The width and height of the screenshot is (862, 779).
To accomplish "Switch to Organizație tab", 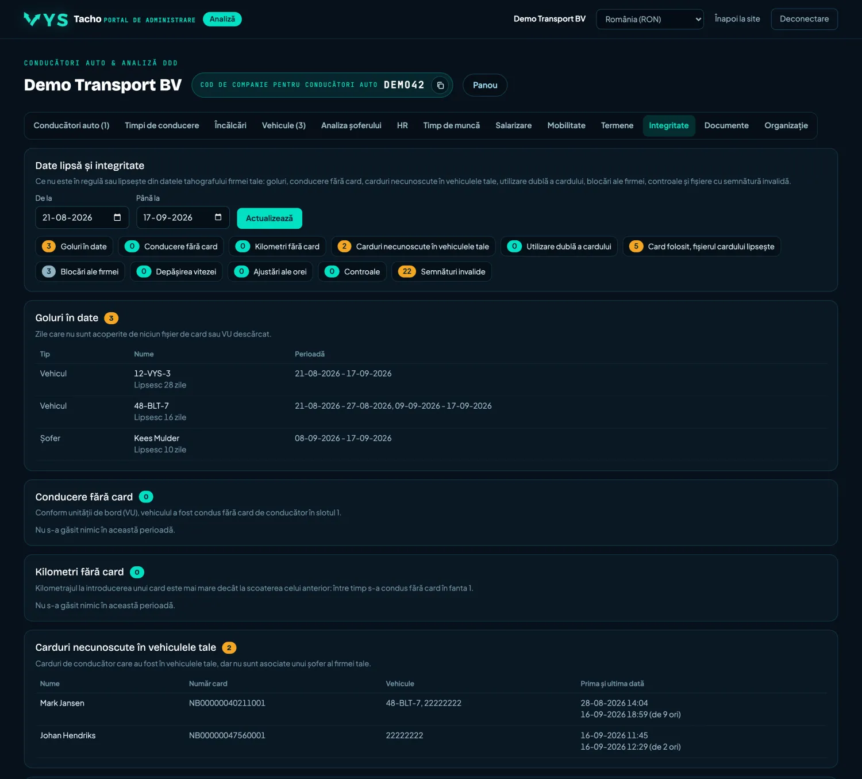I will point(786,125).
